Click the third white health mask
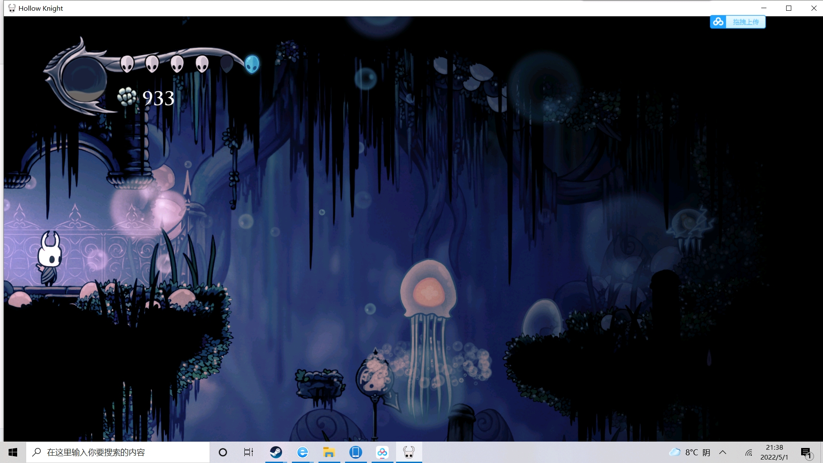Screen dimensions: 823x463 point(177,64)
